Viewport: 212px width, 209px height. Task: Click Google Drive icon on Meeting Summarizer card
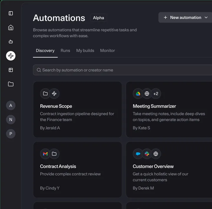[x=138, y=94]
